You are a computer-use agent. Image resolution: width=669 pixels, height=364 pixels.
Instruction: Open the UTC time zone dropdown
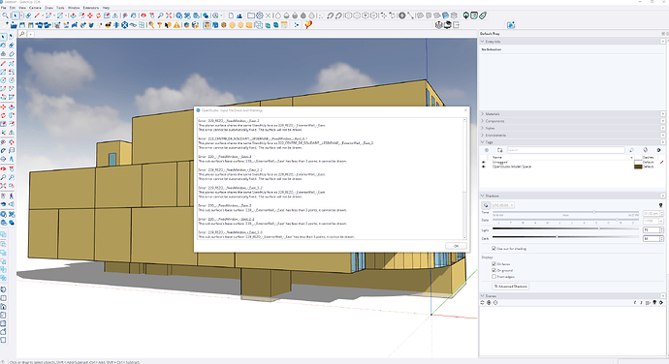(502, 205)
